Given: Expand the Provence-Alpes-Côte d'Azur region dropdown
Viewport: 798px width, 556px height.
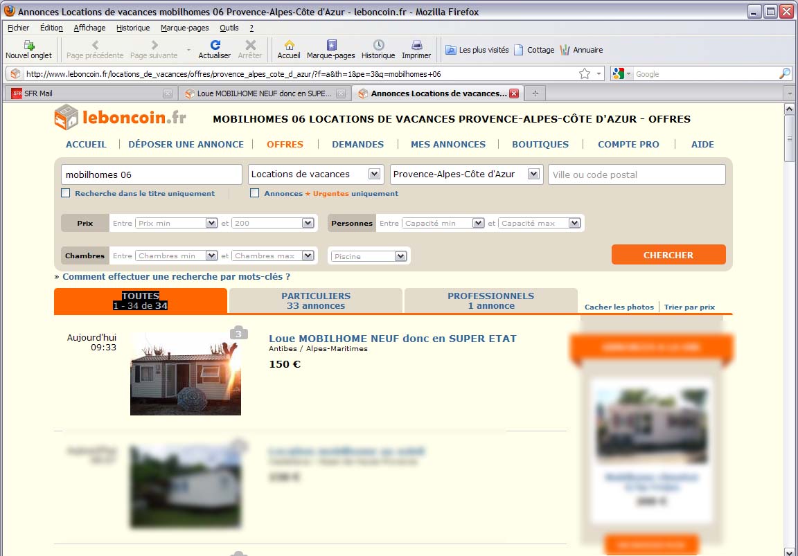Looking at the screenshot, I should 533,174.
